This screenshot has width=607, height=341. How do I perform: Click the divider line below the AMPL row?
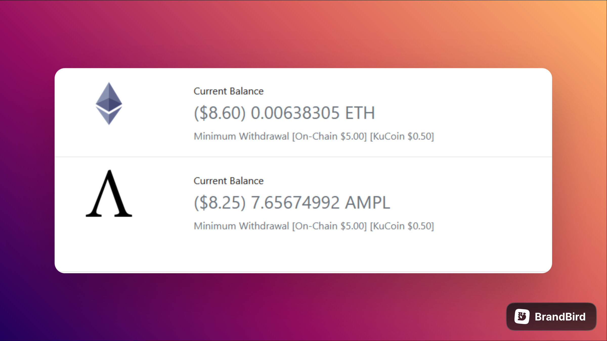click(x=303, y=272)
